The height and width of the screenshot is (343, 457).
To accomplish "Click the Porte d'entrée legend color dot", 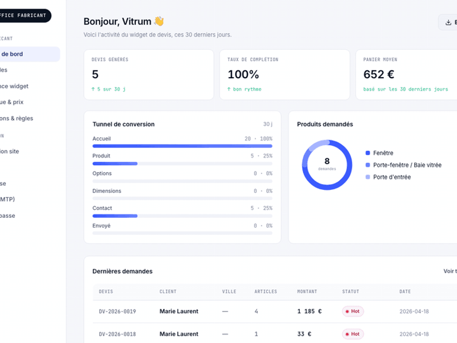I will point(368,177).
